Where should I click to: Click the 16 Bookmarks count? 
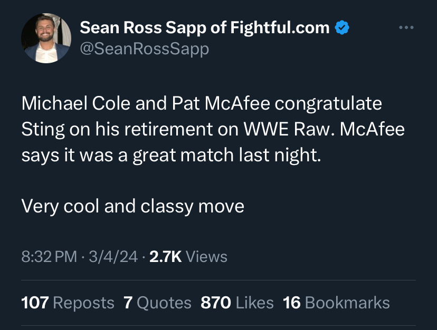click(x=336, y=303)
